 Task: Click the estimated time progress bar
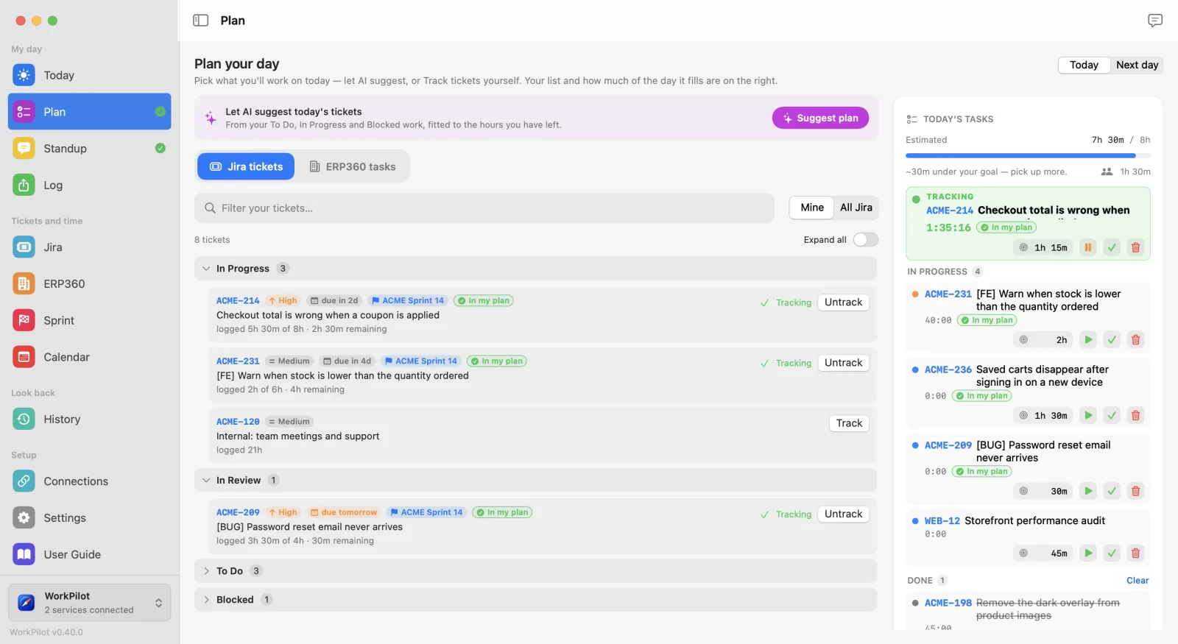[1028, 155]
